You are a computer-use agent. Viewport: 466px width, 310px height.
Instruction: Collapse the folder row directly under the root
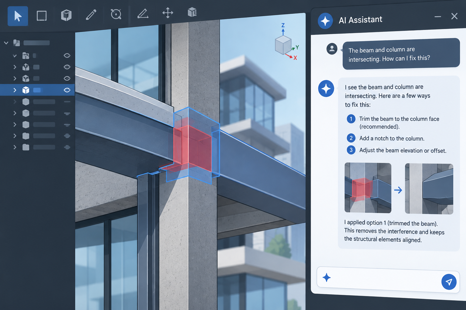pos(15,56)
